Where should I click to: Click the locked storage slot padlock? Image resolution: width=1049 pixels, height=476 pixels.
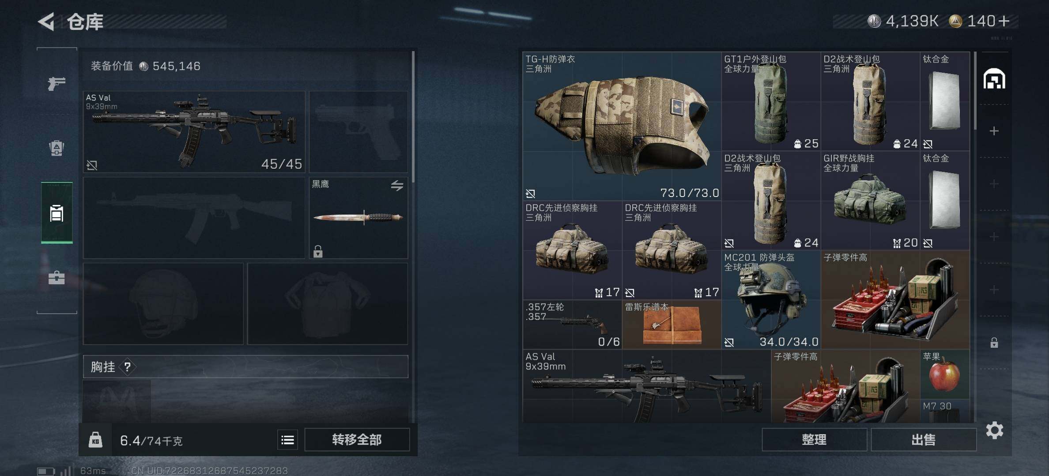[994, 342]
